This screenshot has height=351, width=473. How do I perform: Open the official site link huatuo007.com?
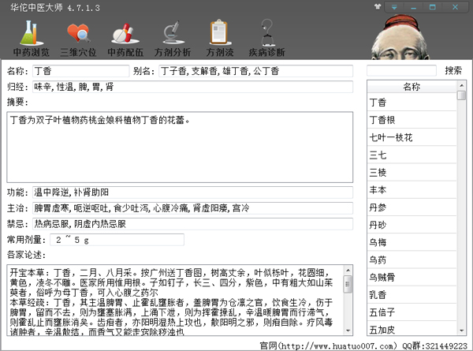[x=337, y=345]
